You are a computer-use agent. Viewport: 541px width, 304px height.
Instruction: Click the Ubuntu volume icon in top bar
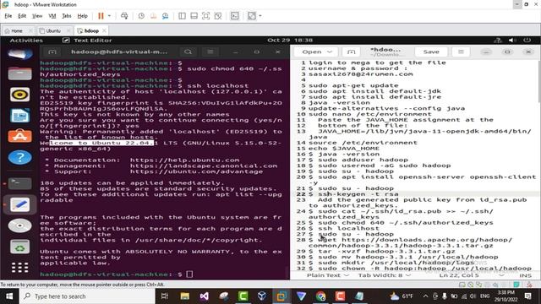click(512, 41)
